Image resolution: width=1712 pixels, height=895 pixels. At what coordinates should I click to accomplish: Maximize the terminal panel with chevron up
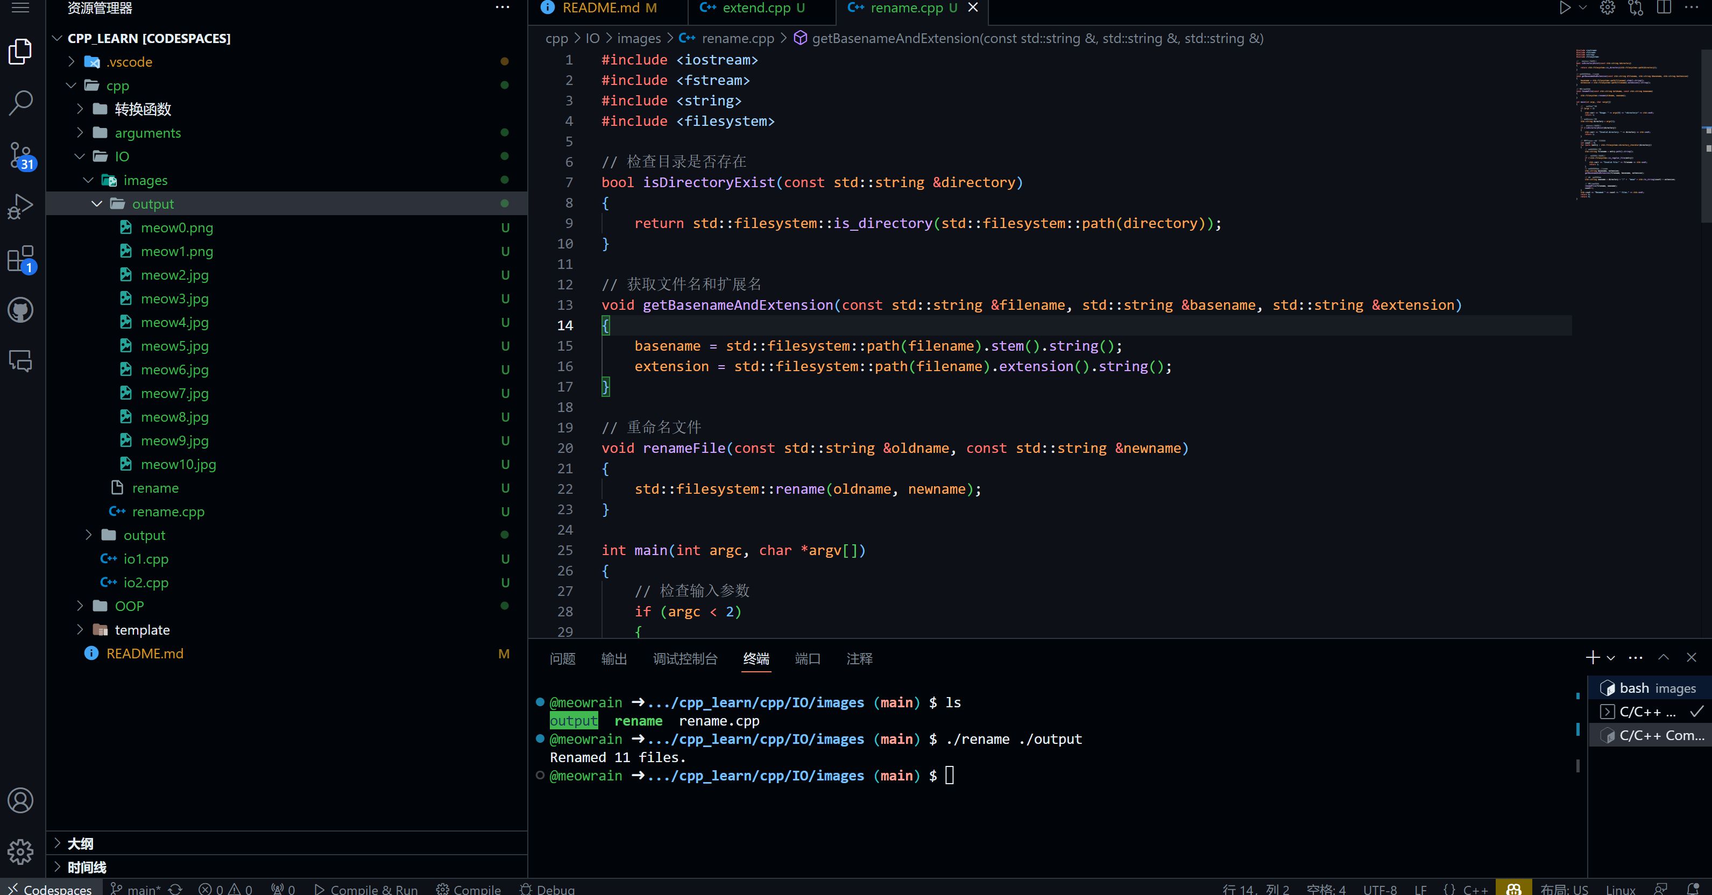(1664, 657)
